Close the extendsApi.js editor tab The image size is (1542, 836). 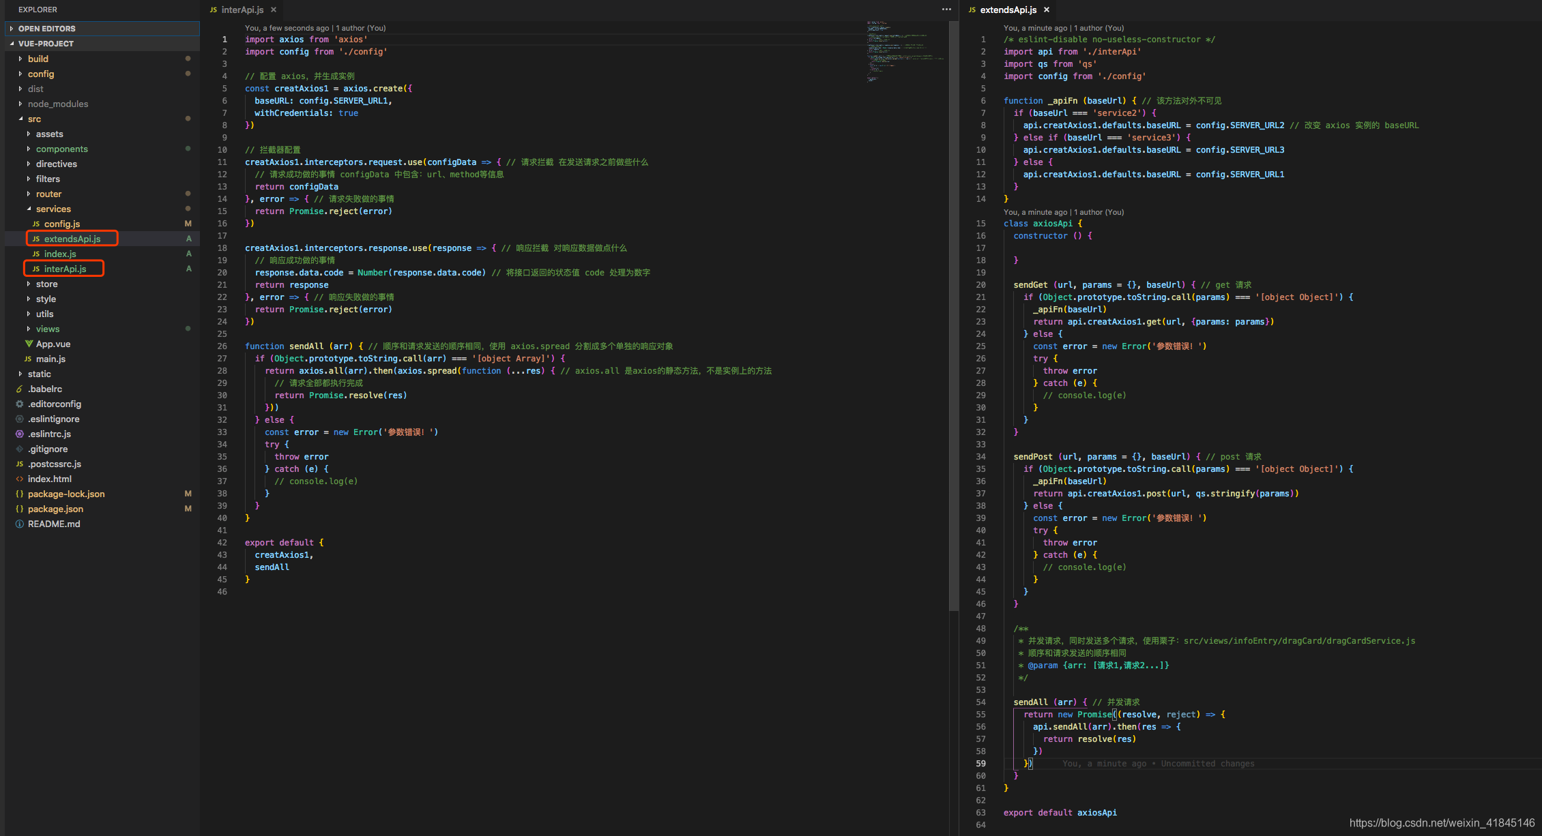coord(1047,10)
